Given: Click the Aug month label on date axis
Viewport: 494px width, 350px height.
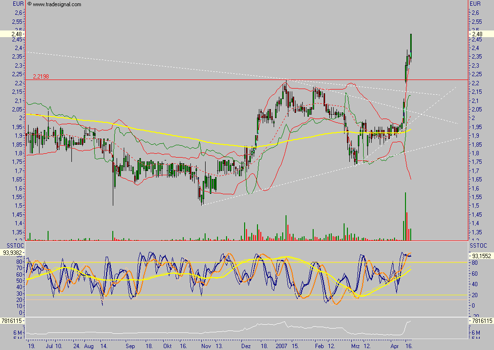Looking at the screenshot, I should click(89, 346).
